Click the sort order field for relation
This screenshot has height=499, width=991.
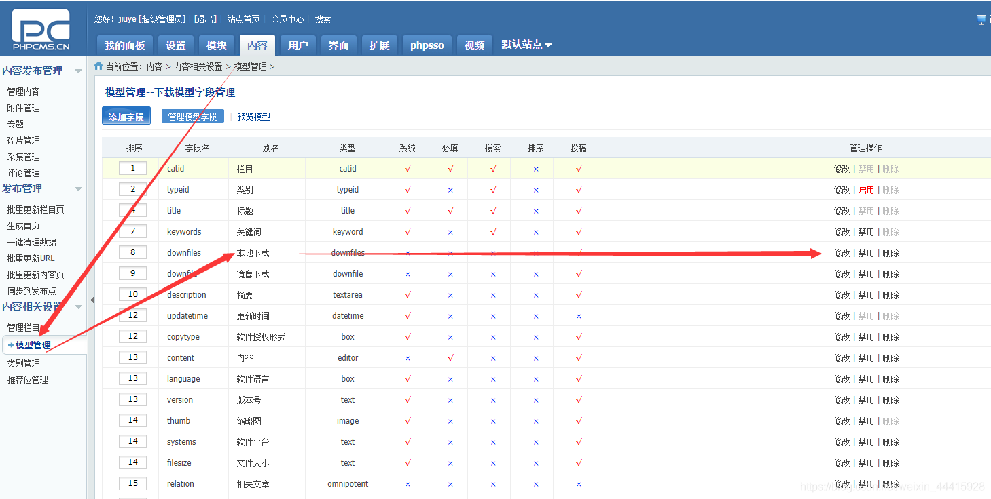click(133, 483)
